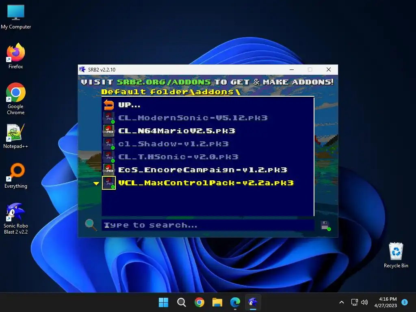Click the floppy disk save icon
The width and height of the screenshot is (416, 312).
click(325, 225)
